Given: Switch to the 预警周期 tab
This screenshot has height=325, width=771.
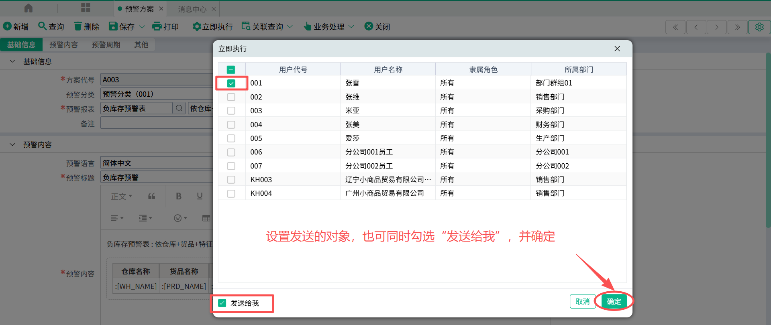Looking at the screenshot, I should coord(106,45).
